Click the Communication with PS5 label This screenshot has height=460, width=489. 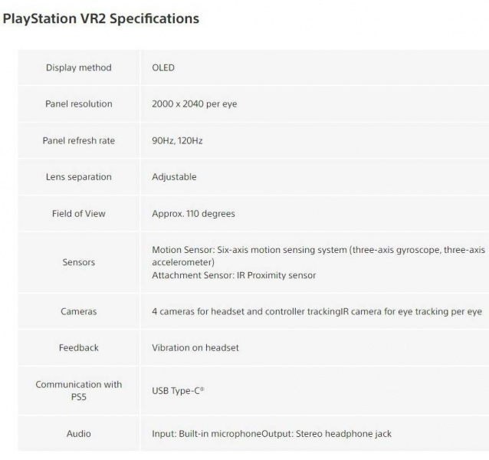[x=78, y=390]
